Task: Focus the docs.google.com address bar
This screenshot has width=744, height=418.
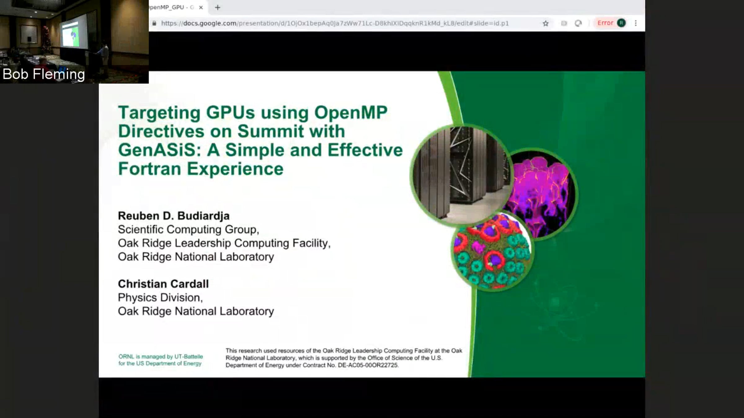Action: click(x=335, y=24)
